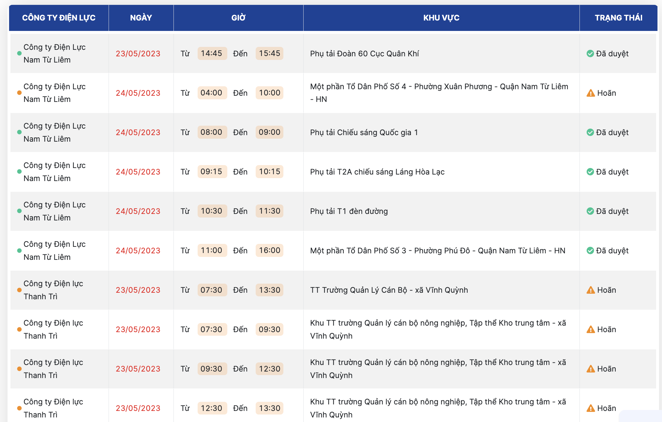Screen dimensions: 662x422
Task: Click the NGÀY column header
Action: pyautogui.click(x=141, y=18)
